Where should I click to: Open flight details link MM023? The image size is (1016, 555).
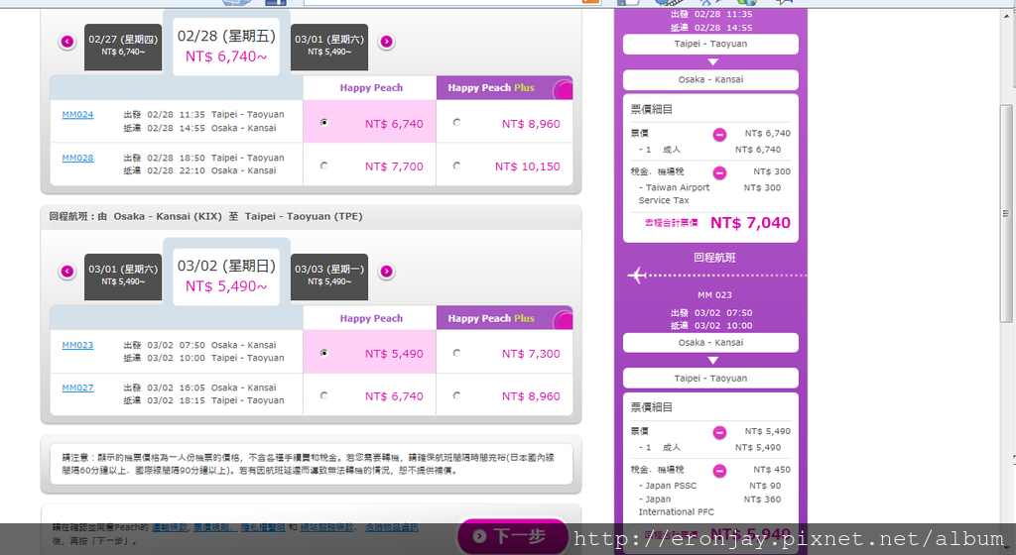(x=77, y=346)
